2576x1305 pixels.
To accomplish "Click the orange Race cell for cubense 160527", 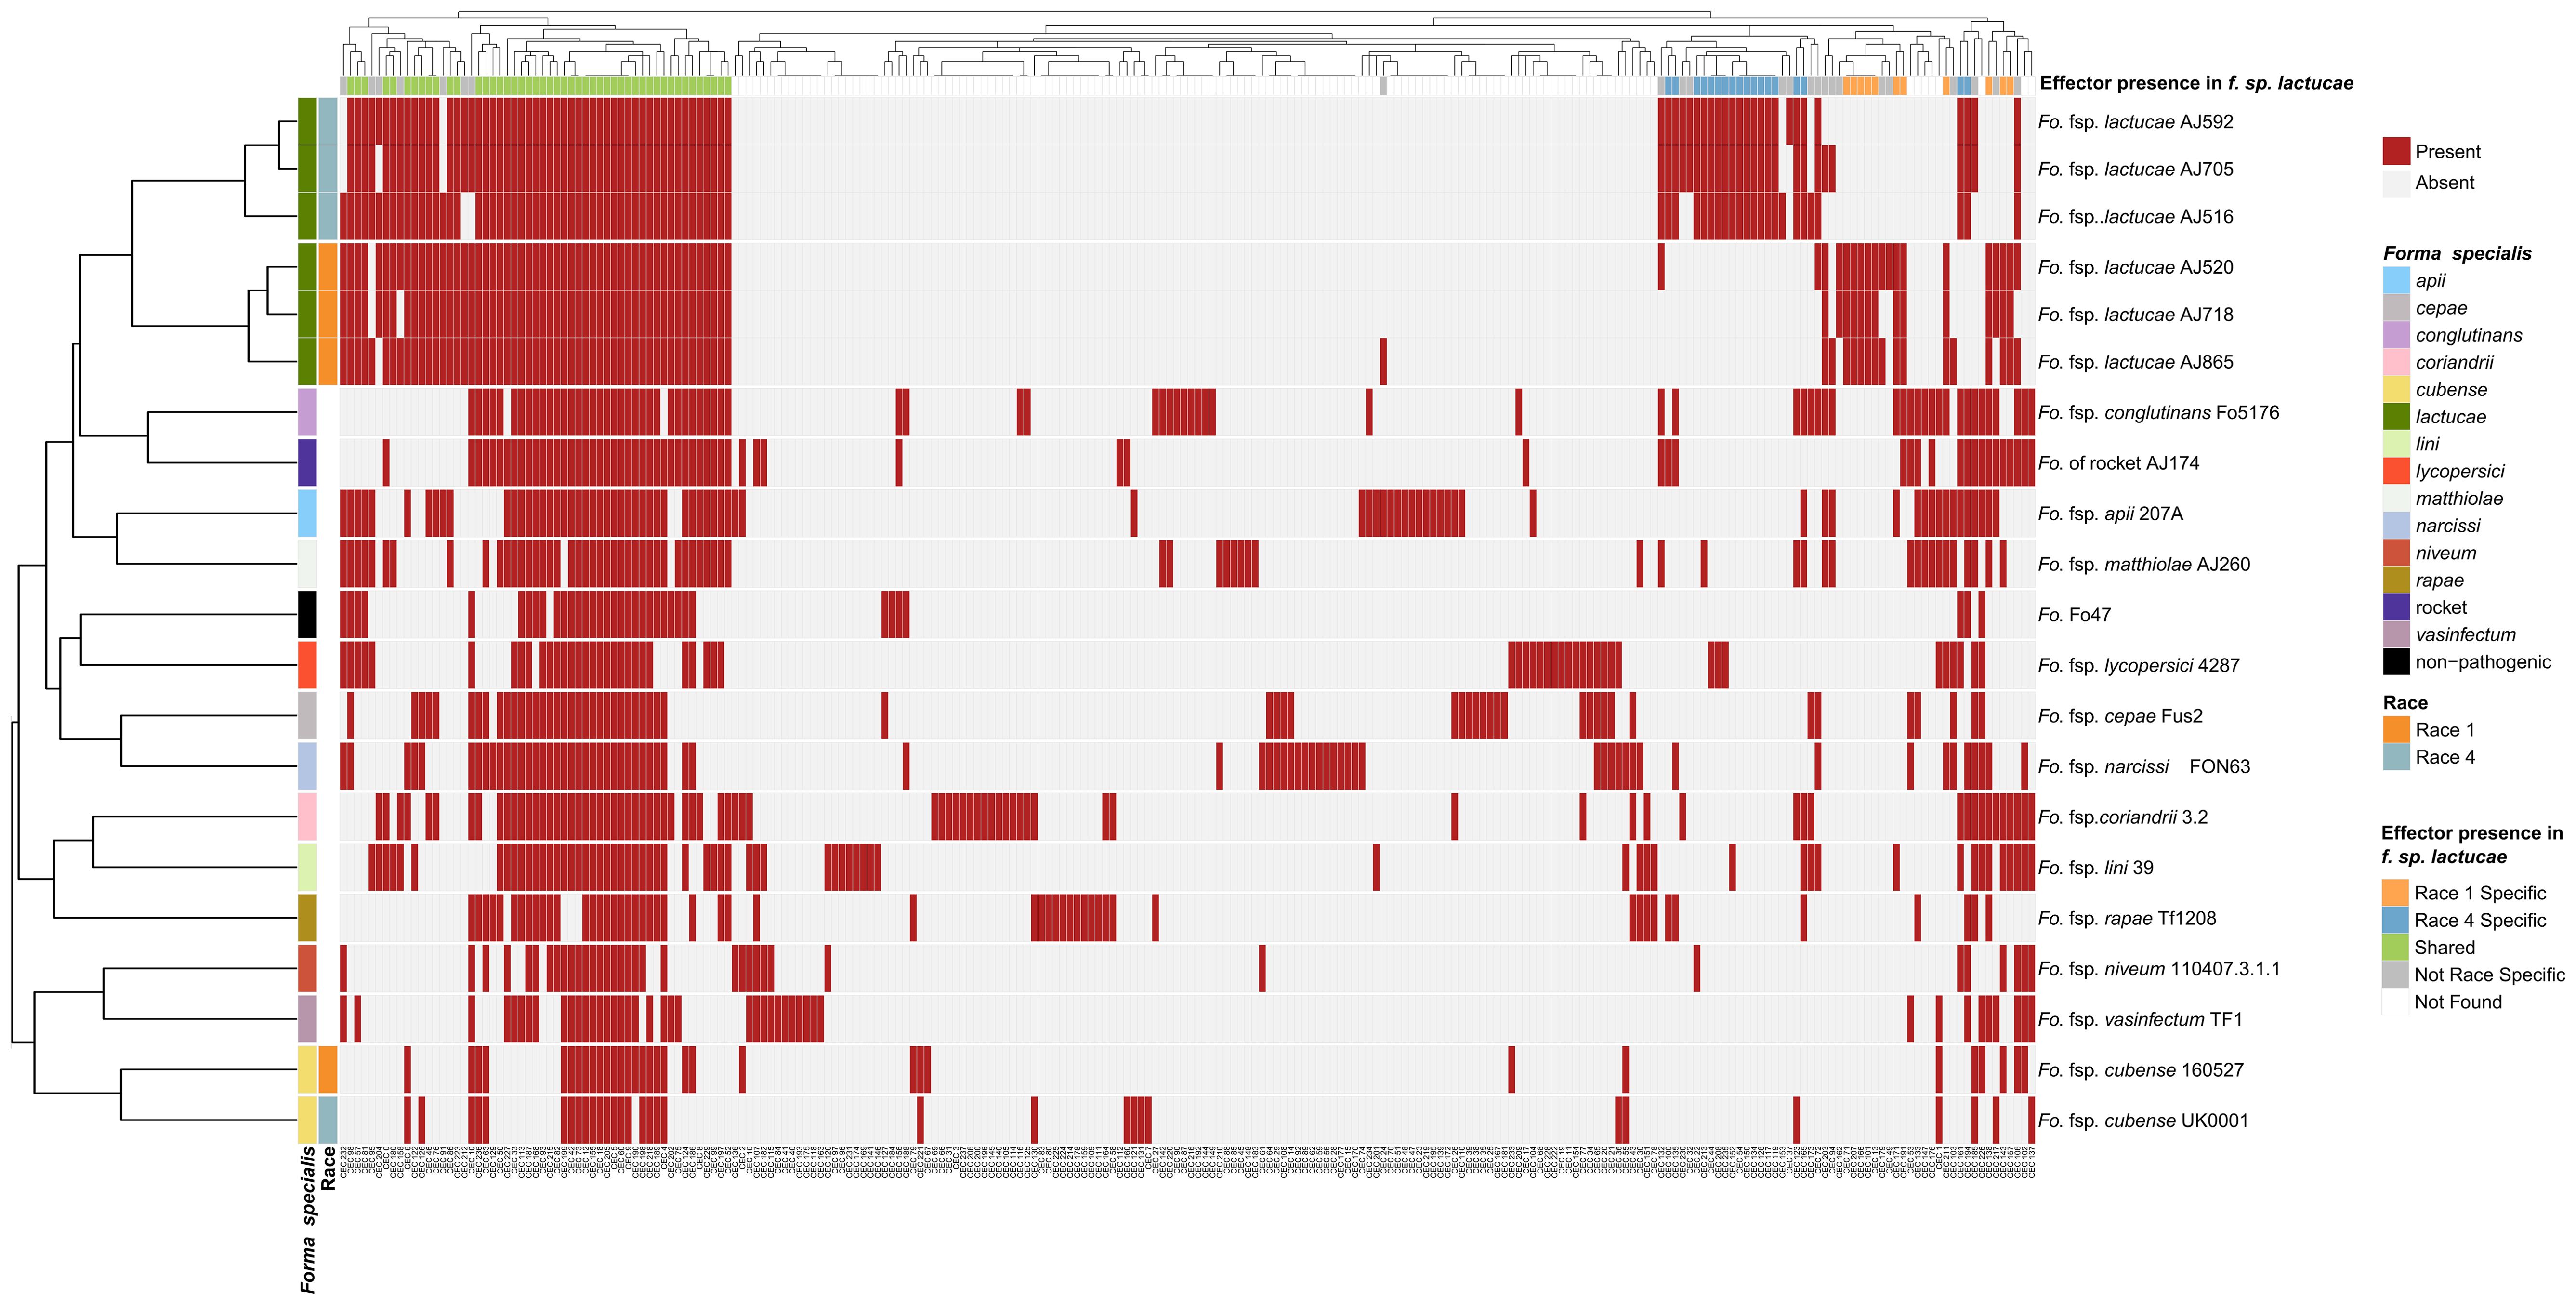I will pos(328,1070).
